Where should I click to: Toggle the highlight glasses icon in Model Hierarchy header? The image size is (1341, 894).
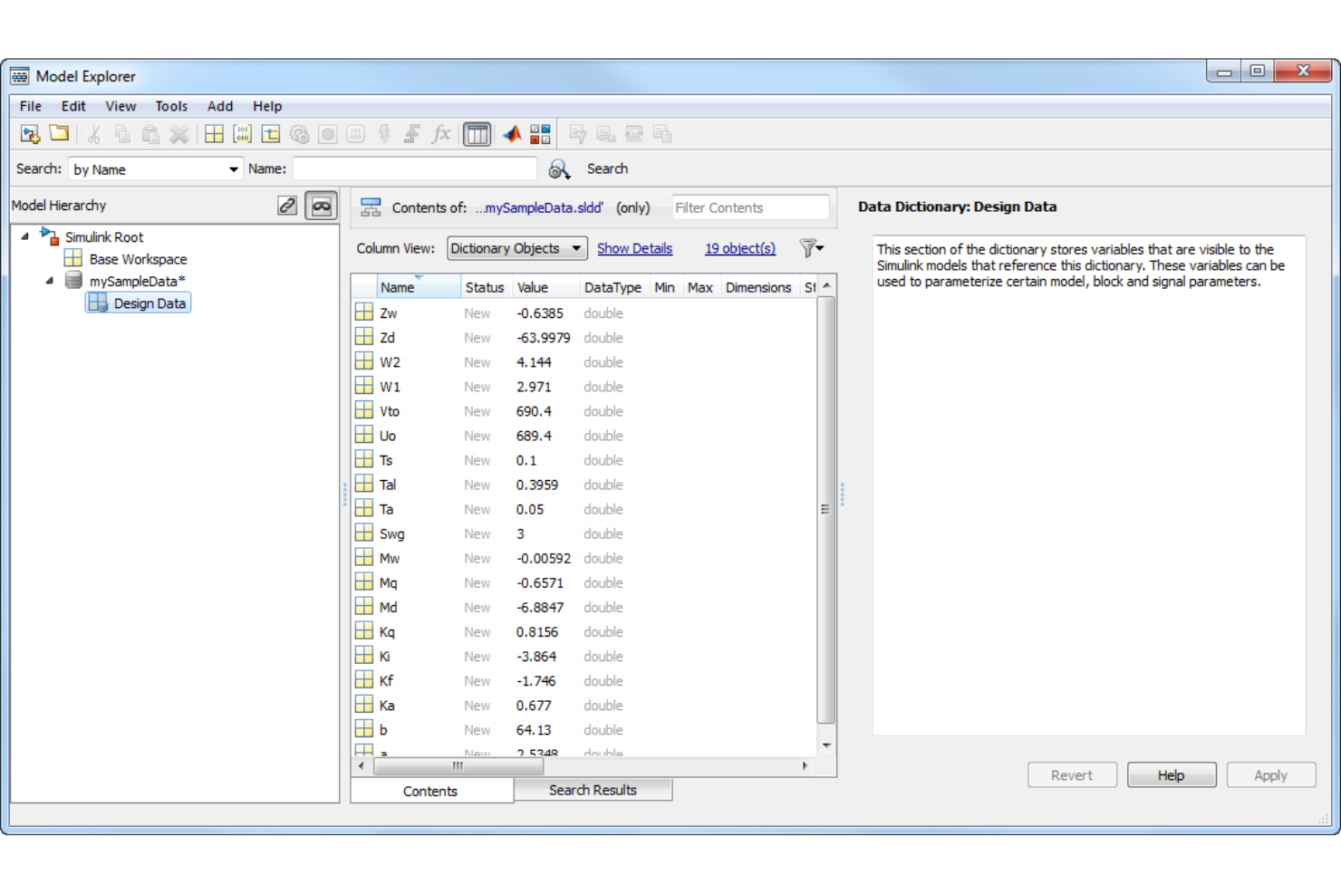pos(322,205)
